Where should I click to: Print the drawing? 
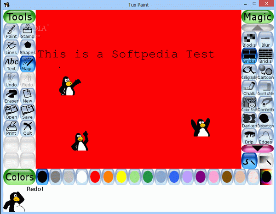(11, 128)
